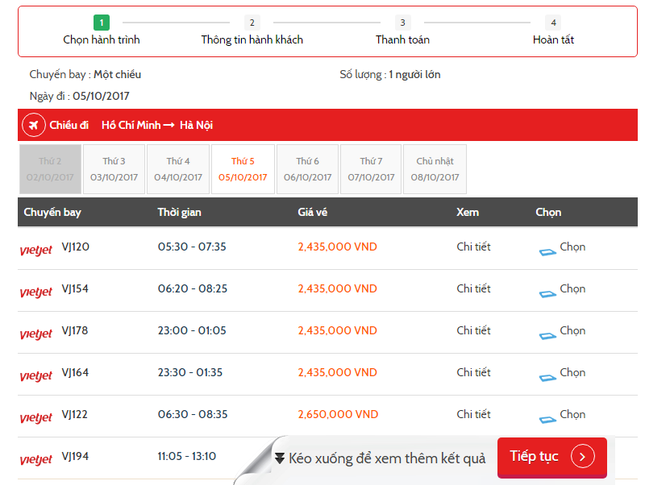Switch to the Thứ 6 06/10/2017 date tab
645x485 pixels.
click(308, 169)
